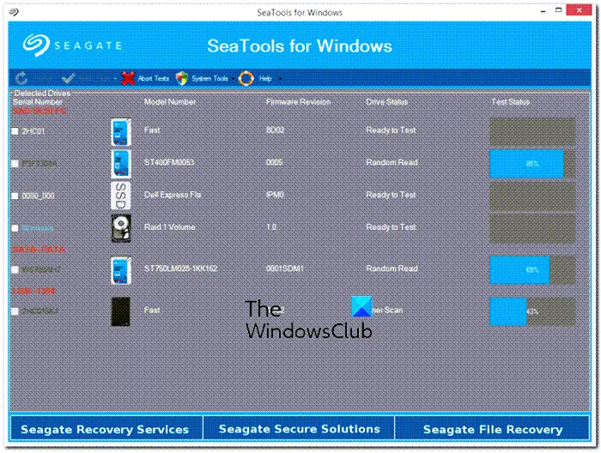This screenshot has width=601, height=453.
Task: Click the drive icon beside ST750LM028-1KK162
Action: [x=121, y=270]
